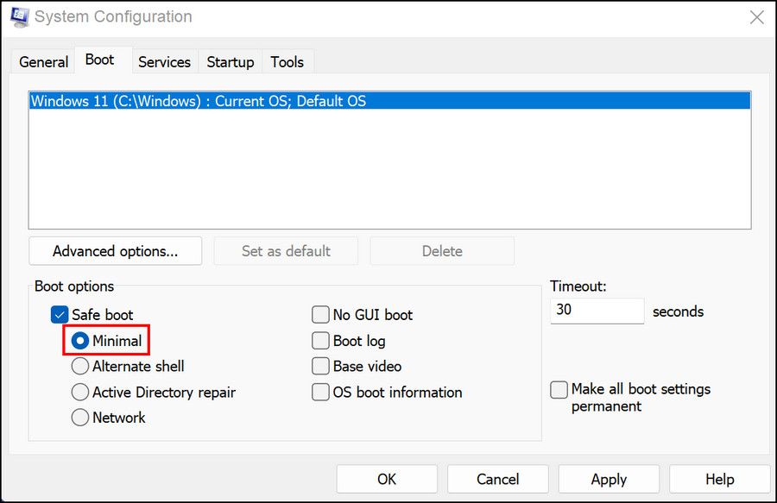This screenshot has width=777, height=503.
Task: Click the System Configuration title bar icon
Action: pyautogui.click(x=19, y=17)
